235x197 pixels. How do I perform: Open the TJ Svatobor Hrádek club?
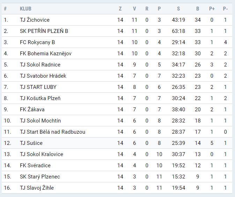[x=43, y=76]
